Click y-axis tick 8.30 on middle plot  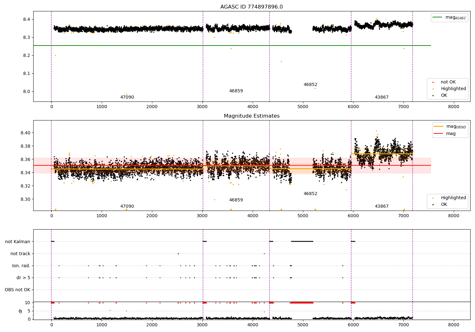[x=25, y=199]
